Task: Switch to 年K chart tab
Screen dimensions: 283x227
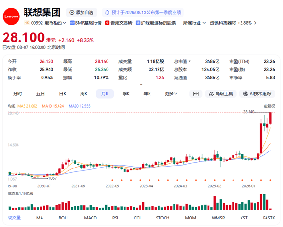Action: coord(147,94)
